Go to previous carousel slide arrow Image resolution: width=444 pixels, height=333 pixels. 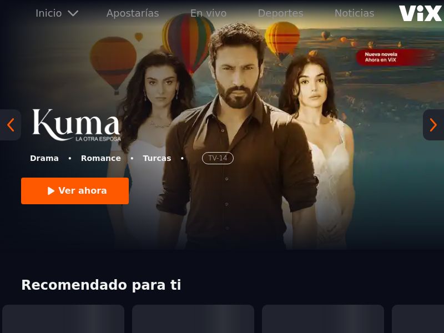[11, 125]
